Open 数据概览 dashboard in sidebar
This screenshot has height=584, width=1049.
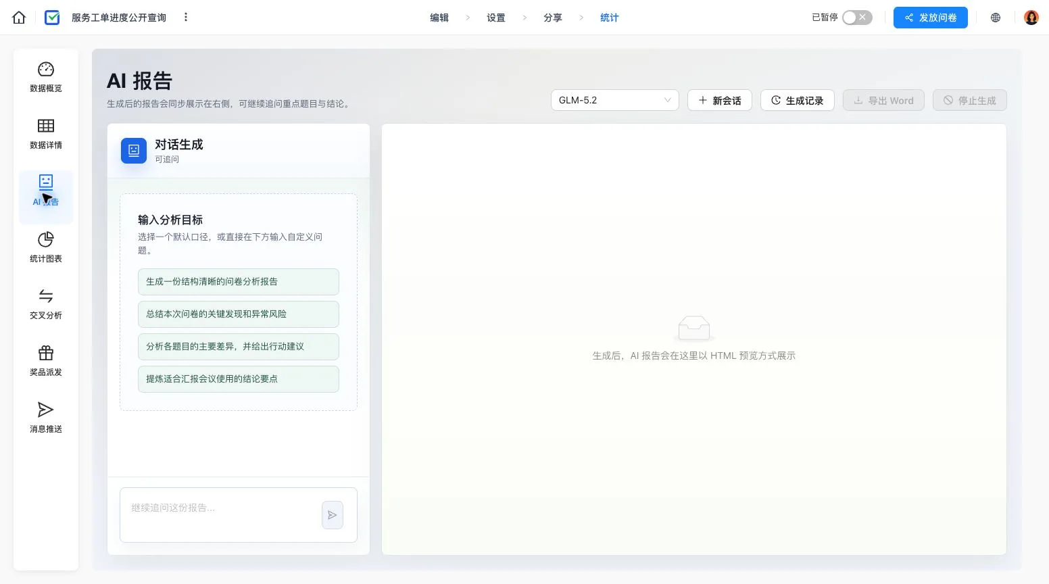pos(46,77)
